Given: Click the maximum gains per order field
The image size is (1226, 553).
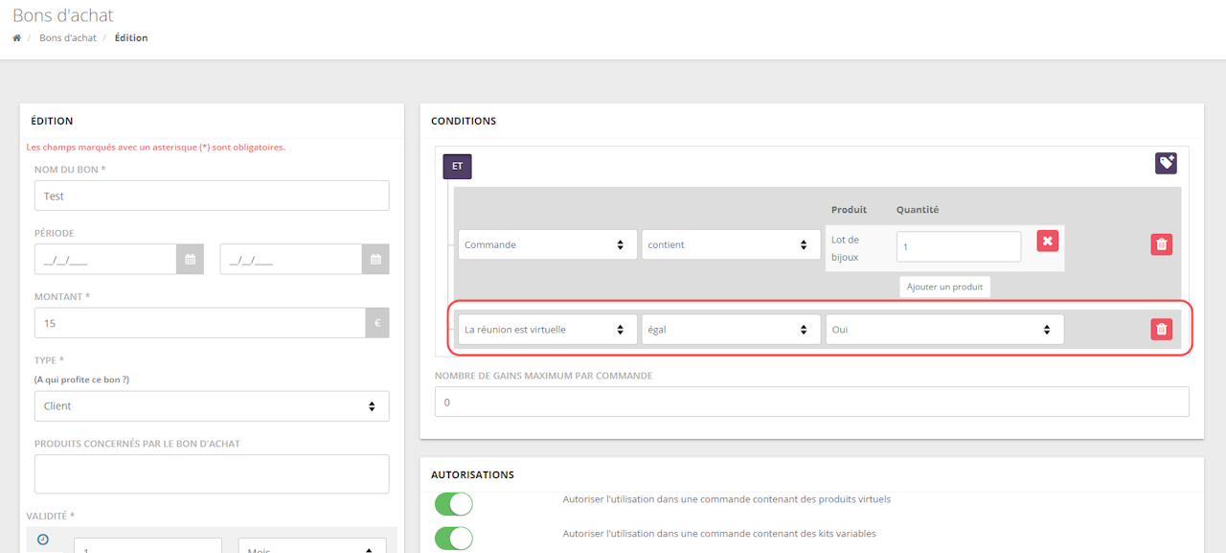Looking at the screenshot, I should pyautogui.click(x=811, y=402).
